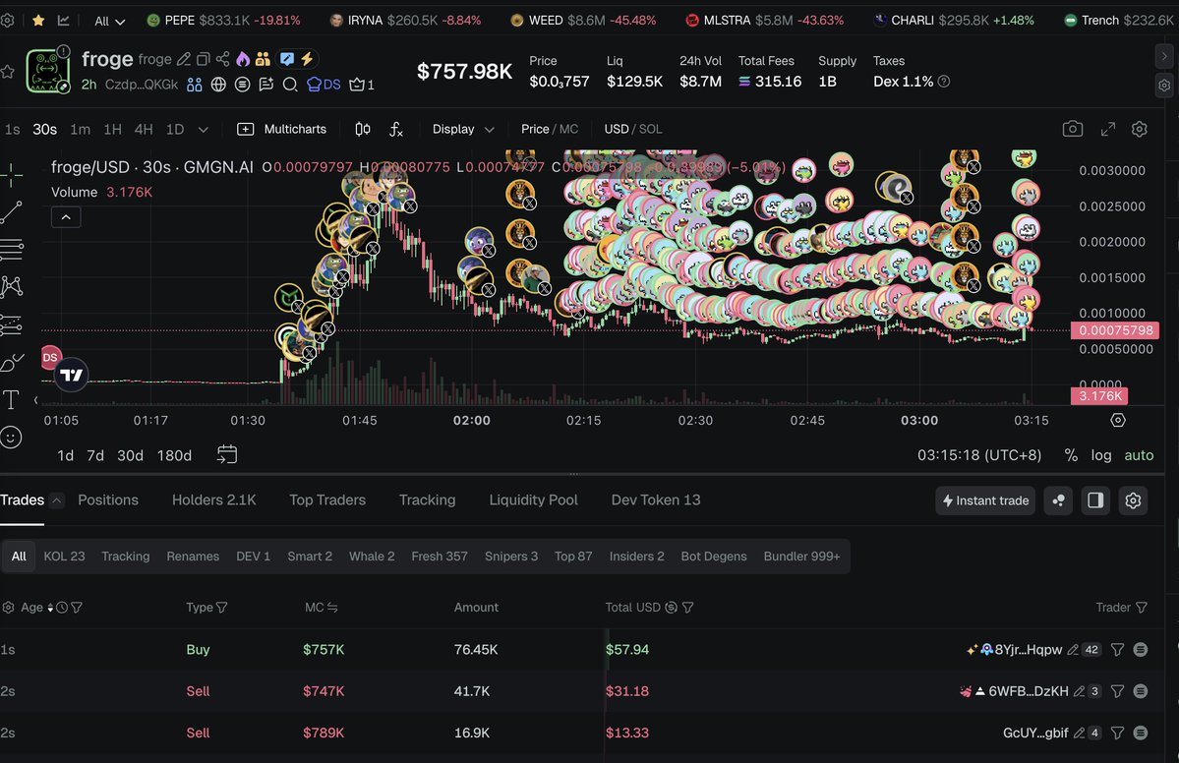
Task: Collapse right panel with top chevron
Action: click(1164, 56)
